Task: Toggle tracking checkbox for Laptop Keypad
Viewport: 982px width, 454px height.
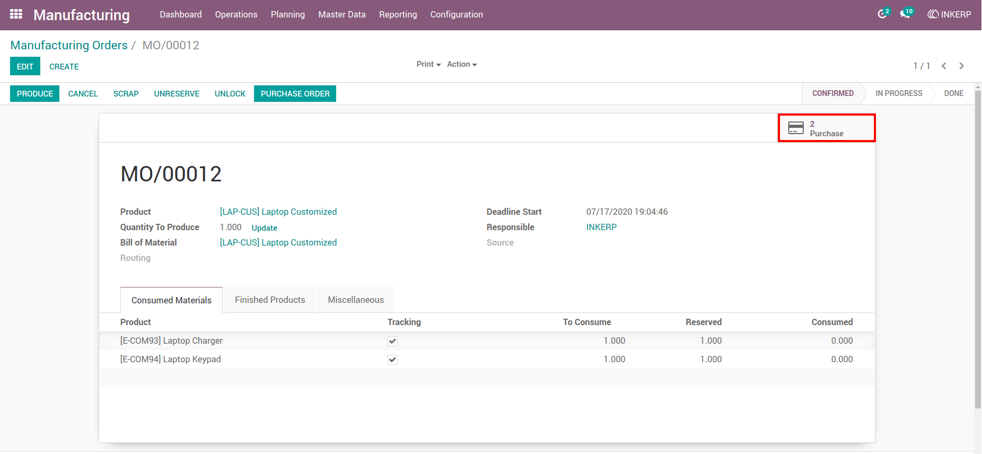Action: pos(392,360)
